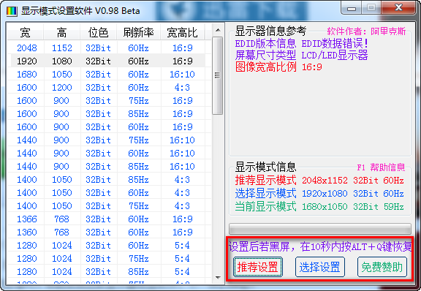Sort by the 高 column header
Screen dimensions: 421x291
coord(61,32)
